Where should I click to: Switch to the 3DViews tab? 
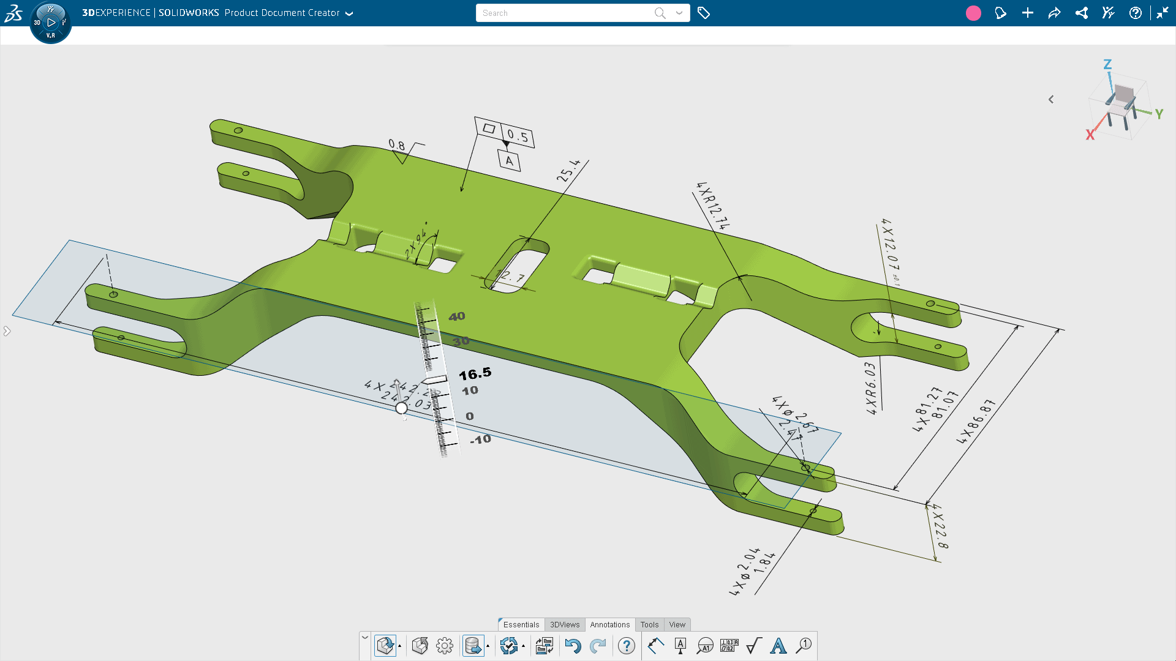click(x=564, y=624)
